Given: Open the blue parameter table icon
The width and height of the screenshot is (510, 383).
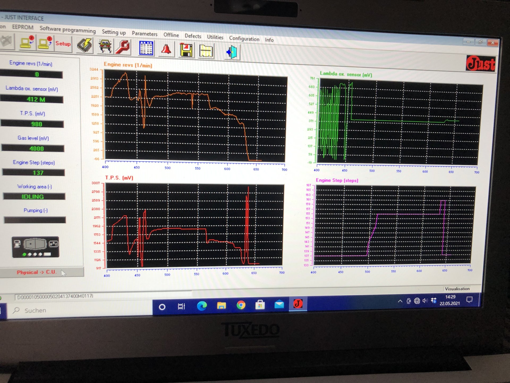Looking at the screenshot, I should tap(146, 48).
